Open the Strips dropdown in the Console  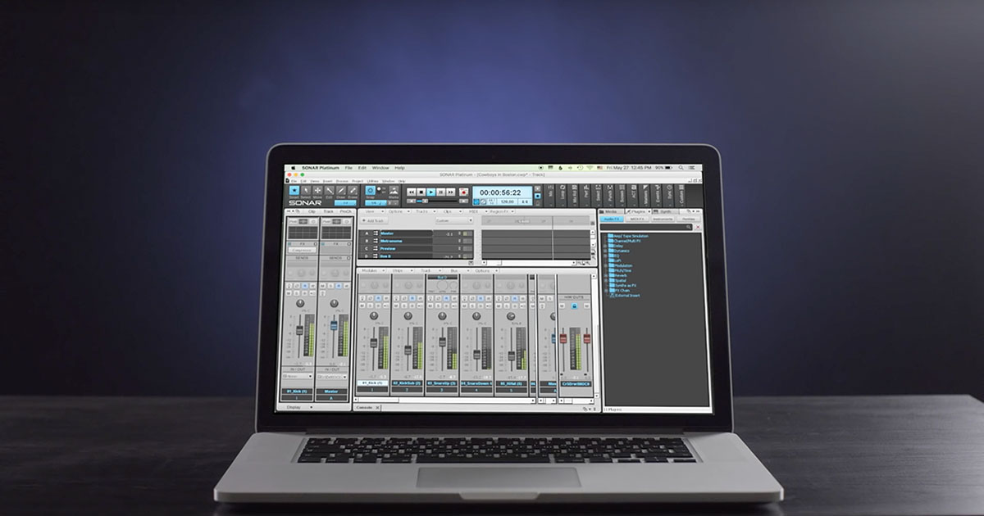click(399, 271)
